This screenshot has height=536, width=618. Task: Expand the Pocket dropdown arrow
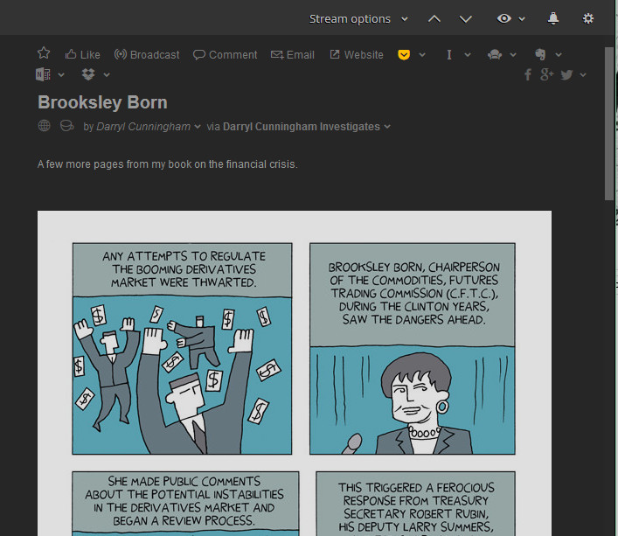(422, 55)
